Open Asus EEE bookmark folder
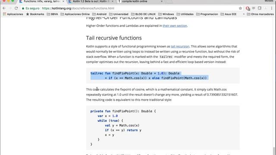The width and height of the screenshot is (276, 155). (x=229, y=14)
